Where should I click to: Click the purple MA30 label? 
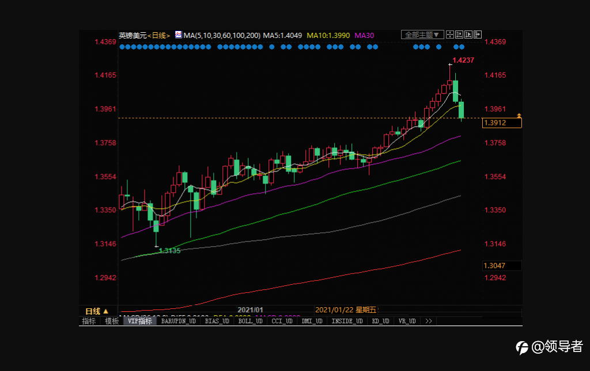coord(364,35)
